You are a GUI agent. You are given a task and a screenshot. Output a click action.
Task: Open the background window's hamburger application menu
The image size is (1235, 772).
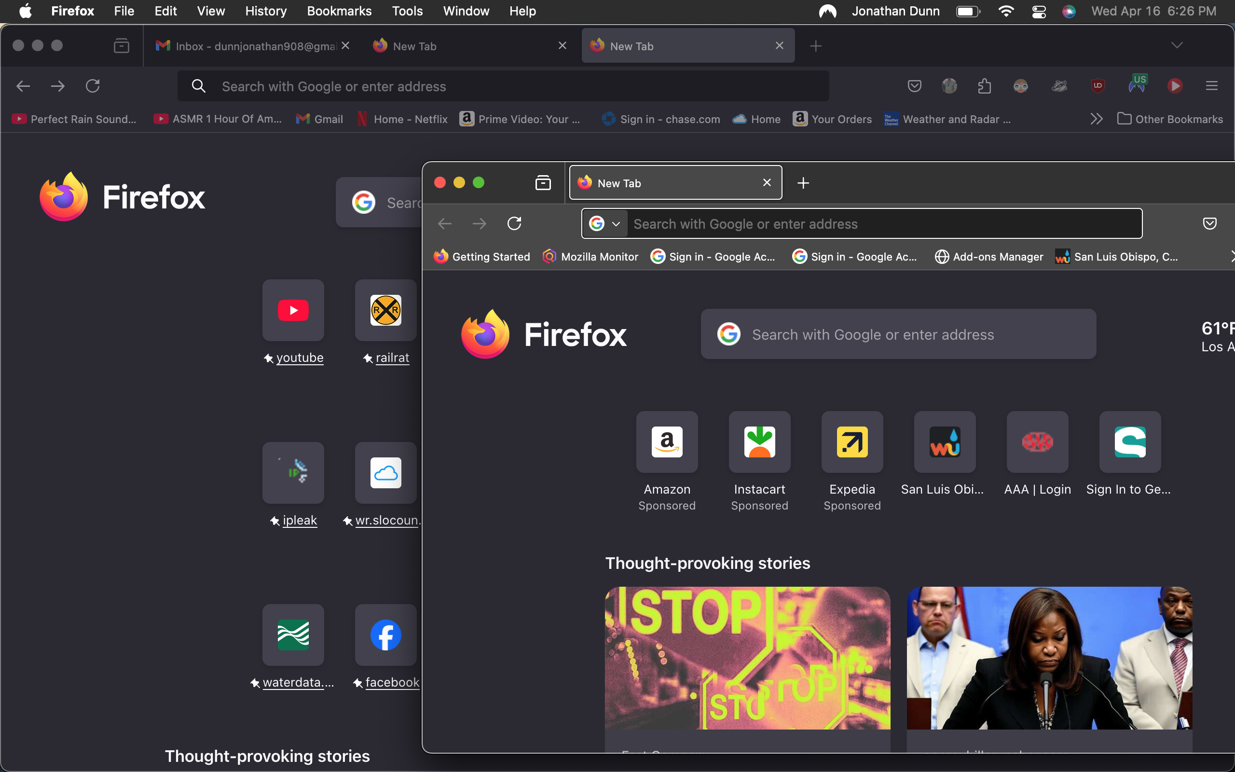[1211, 86]
